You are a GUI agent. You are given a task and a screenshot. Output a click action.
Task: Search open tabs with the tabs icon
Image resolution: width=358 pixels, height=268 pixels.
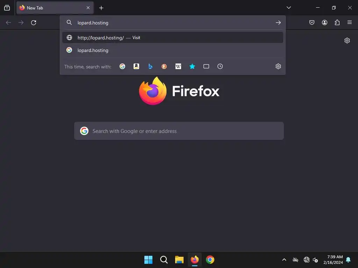tap(206, 66)
